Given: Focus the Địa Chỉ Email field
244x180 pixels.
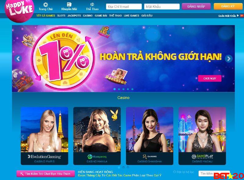Looking at the screenshot, I should coord(124,6).
